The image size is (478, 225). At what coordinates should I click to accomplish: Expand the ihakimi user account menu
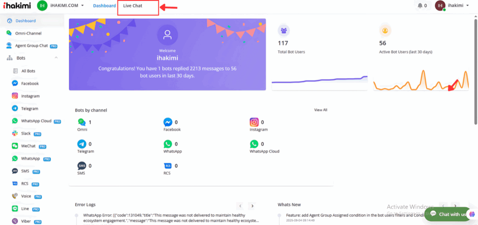point(455,6)
